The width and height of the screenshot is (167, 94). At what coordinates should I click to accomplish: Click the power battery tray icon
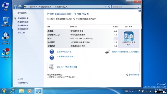(143, 91)
